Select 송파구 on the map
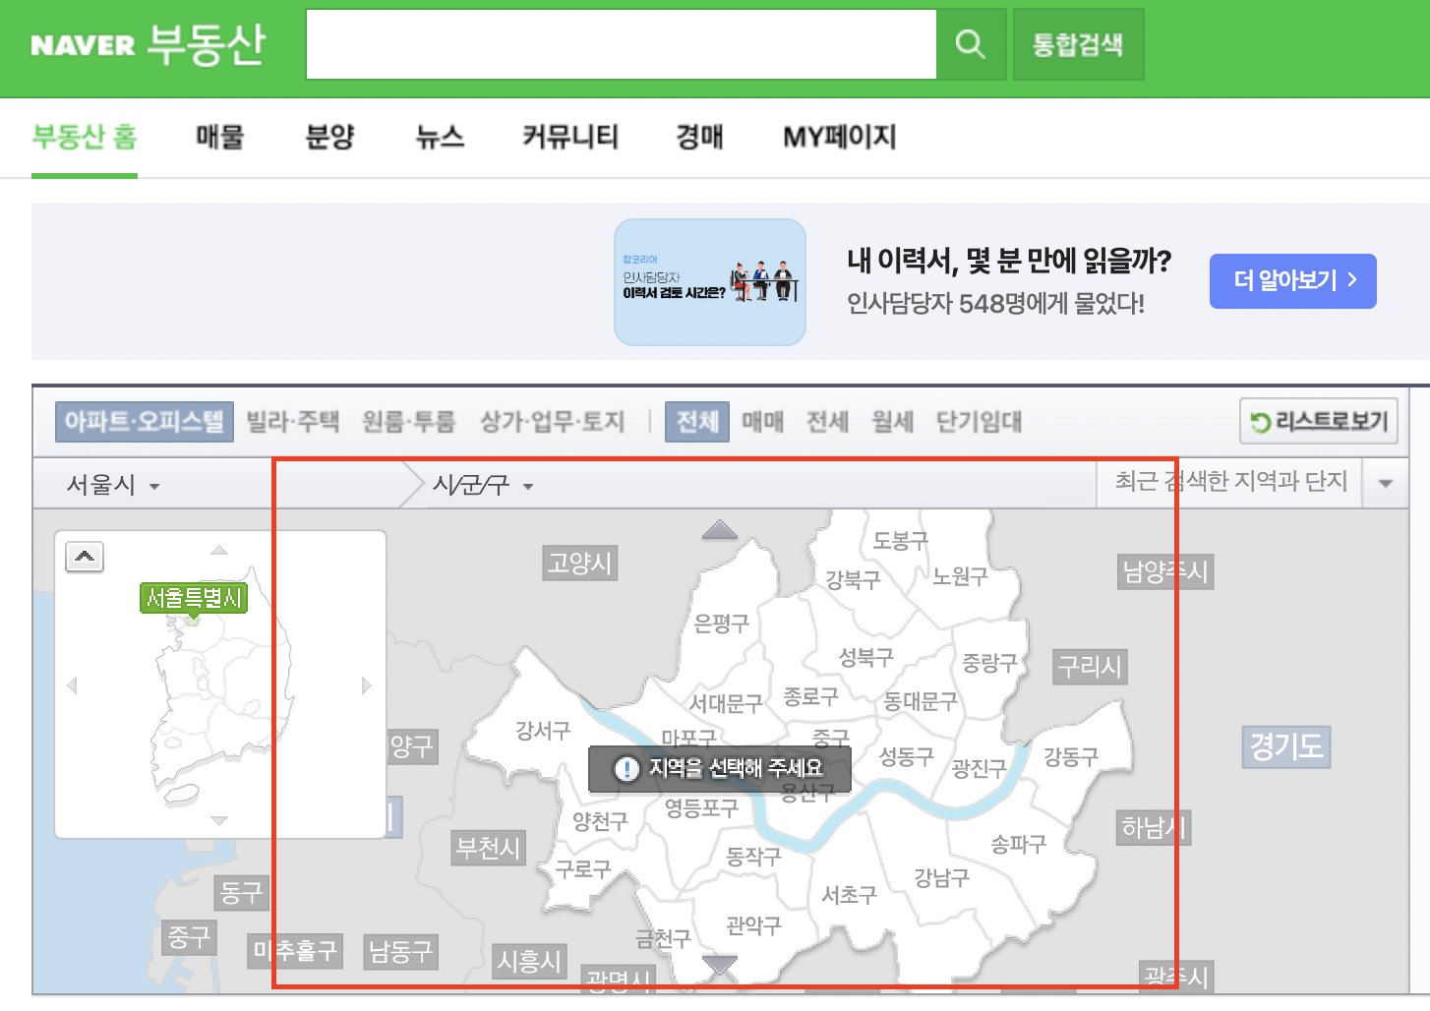The height and width of the screenshot is (1011, 1430). pyautogui.click(x=1018, y=844)
